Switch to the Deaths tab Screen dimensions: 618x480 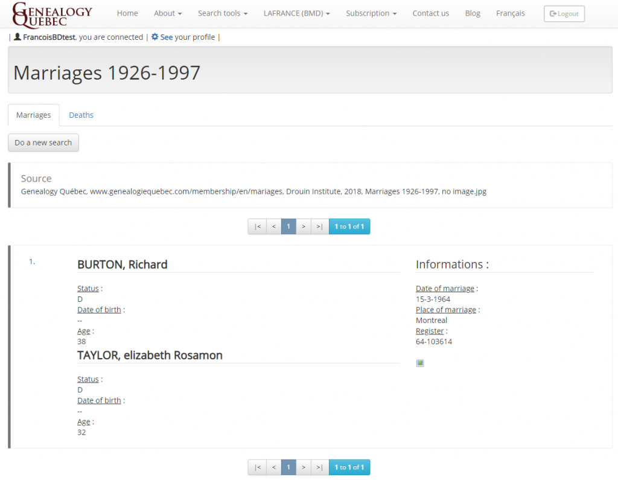point(81,115)
